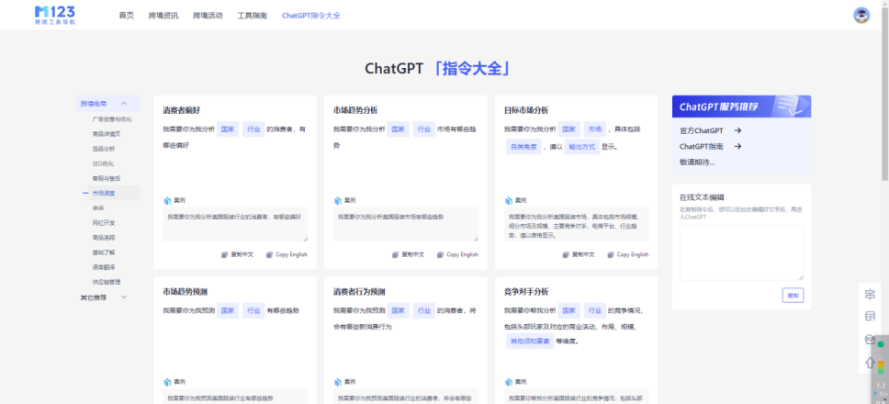Image resolution: width=889 pixels, height=404 pixels.
Task: Click the 行业 placeholder in 市场趋势分析 card
Action: (x=423, y=129)
